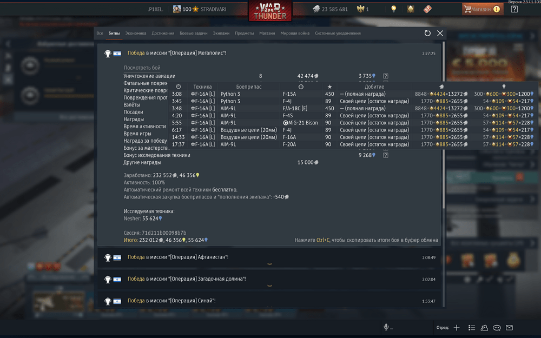Click the player avatar icon
The width and height of the screenshot is (541, 338).
tap(177, 9)
